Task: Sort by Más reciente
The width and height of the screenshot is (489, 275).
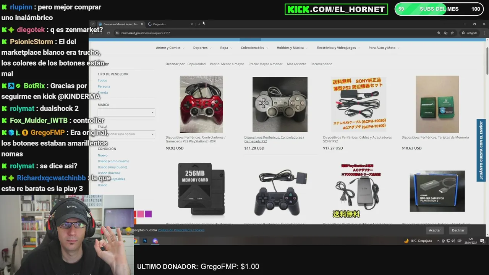Action: [296, 64]
